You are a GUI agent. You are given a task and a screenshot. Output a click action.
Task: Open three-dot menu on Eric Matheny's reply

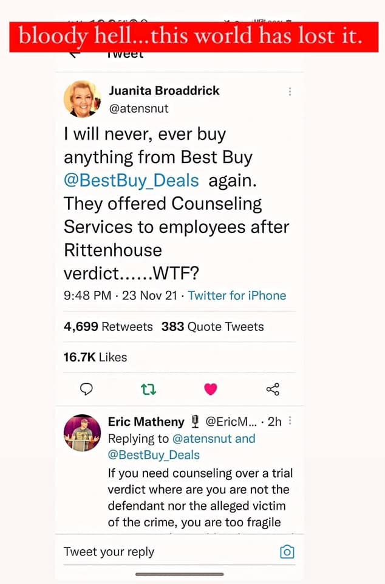290,421
